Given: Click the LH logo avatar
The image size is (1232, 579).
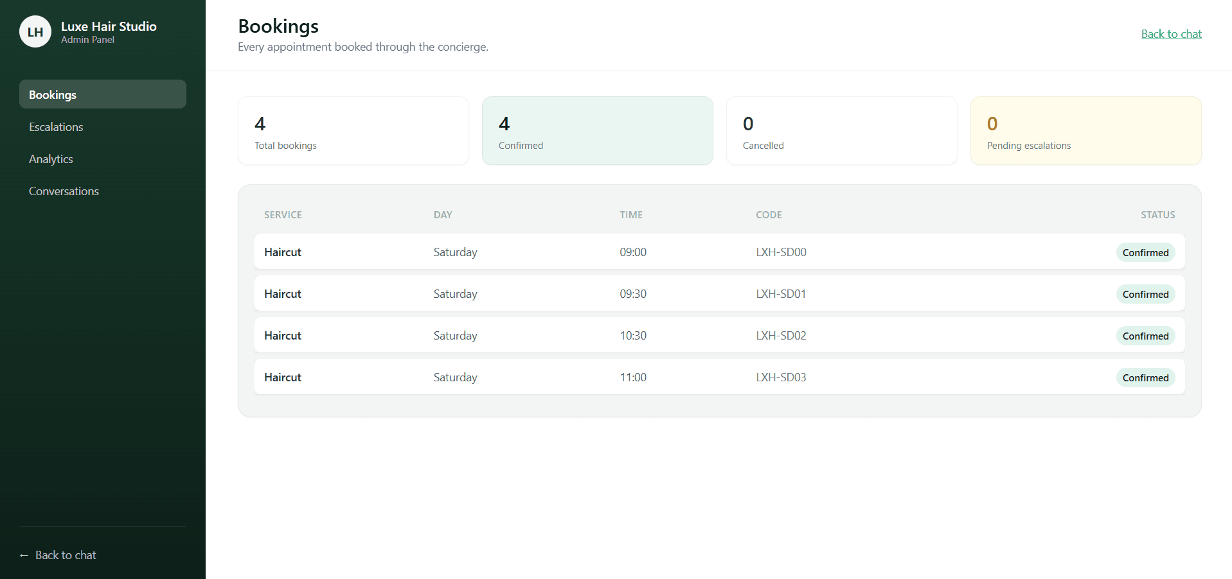Looking at the screenshot, I should pyautogui.click(x=35, y=31).
